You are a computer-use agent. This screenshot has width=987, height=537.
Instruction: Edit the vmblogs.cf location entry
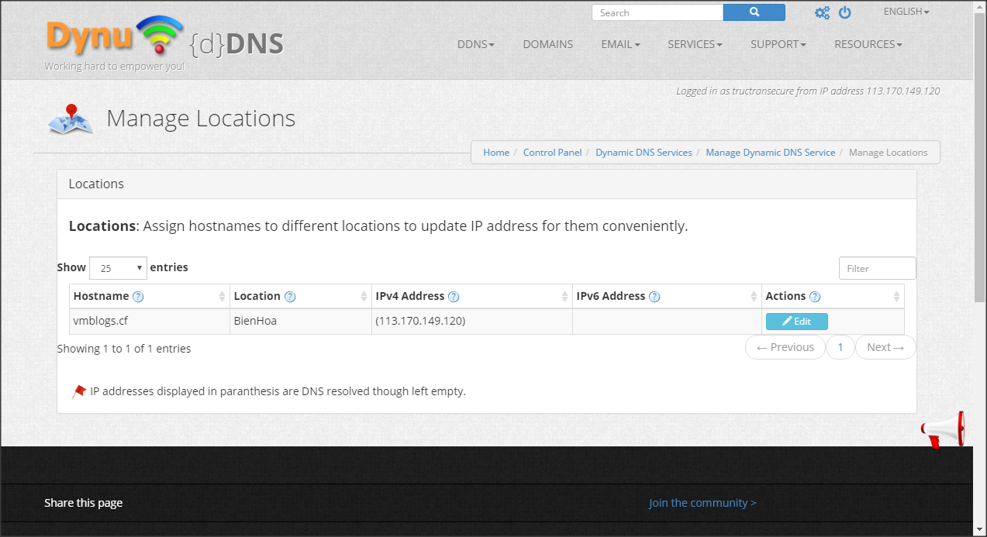click(796, 322)
